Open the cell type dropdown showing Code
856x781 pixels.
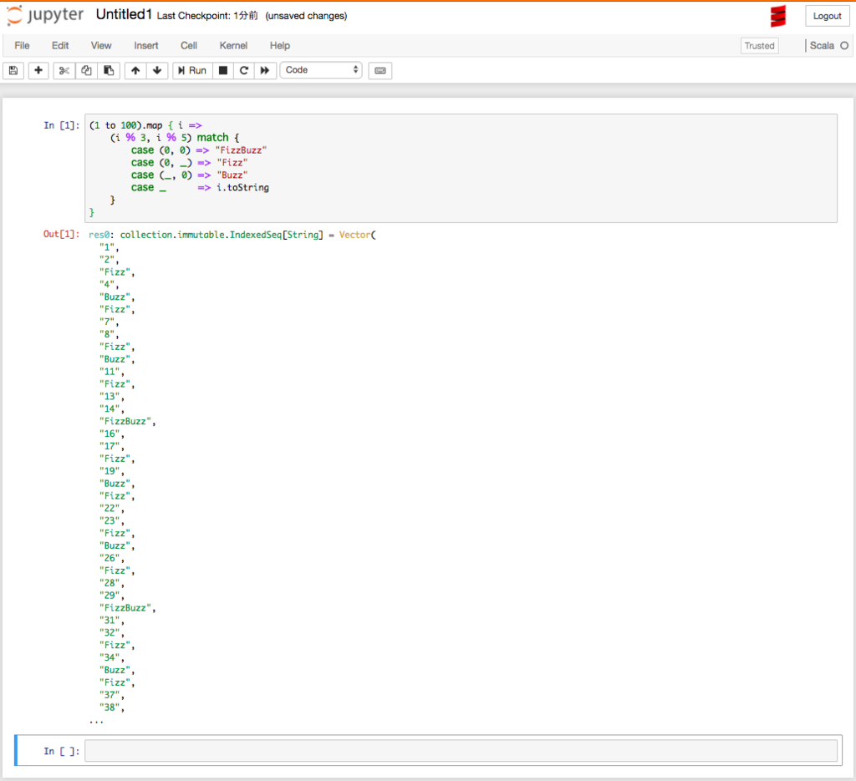coord(321,70)
